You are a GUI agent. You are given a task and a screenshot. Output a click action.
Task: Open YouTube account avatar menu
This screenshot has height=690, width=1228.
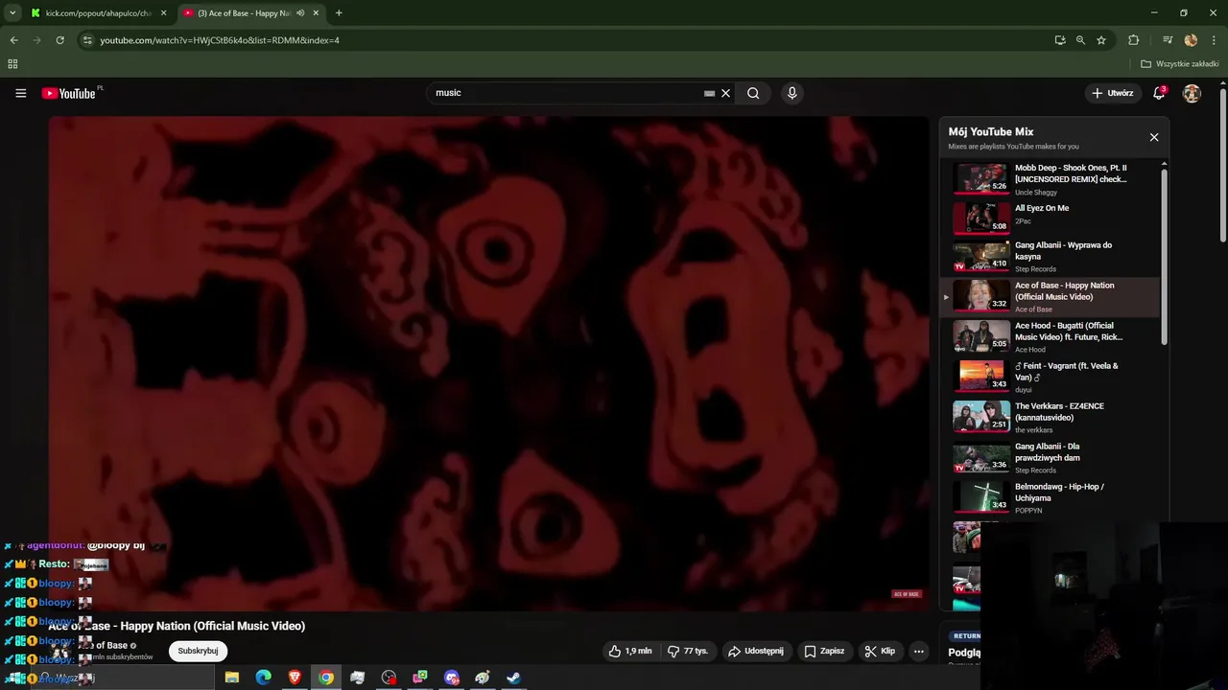click(1192, 93)
